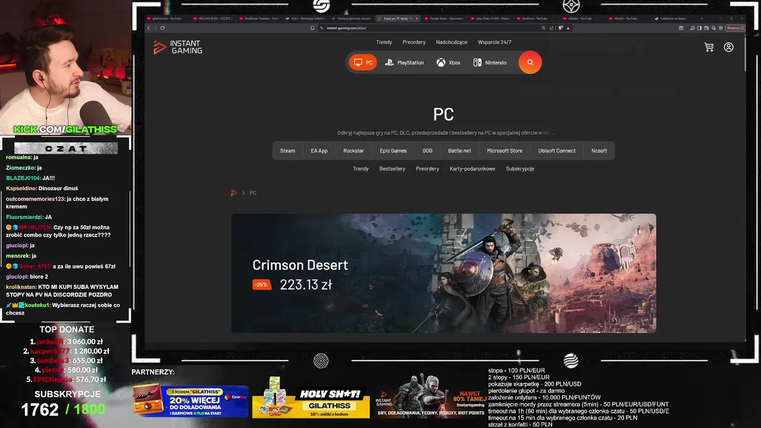
Task: Click the music note toolbar icon
Action: point(692,28)
